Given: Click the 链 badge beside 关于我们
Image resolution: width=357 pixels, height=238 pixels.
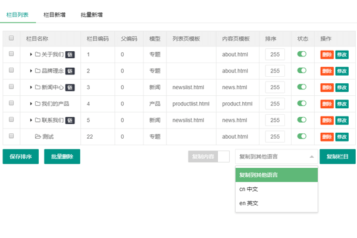Looking at the screenshot, I should (x=70, y=55).
